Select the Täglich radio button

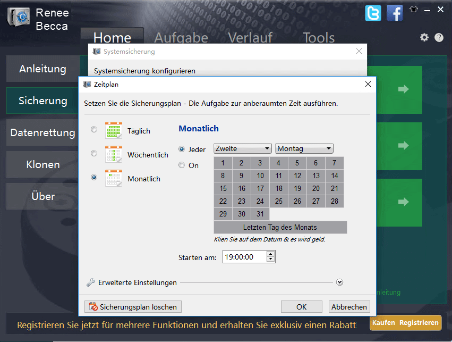pyautogui.click(x=94, y=129)
